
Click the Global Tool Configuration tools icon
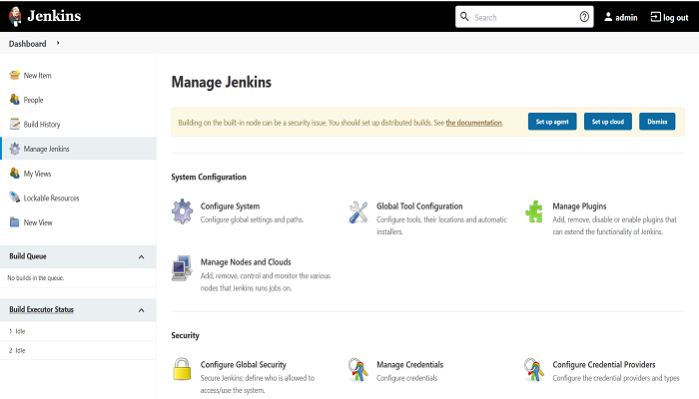click(x=358, y=211)
